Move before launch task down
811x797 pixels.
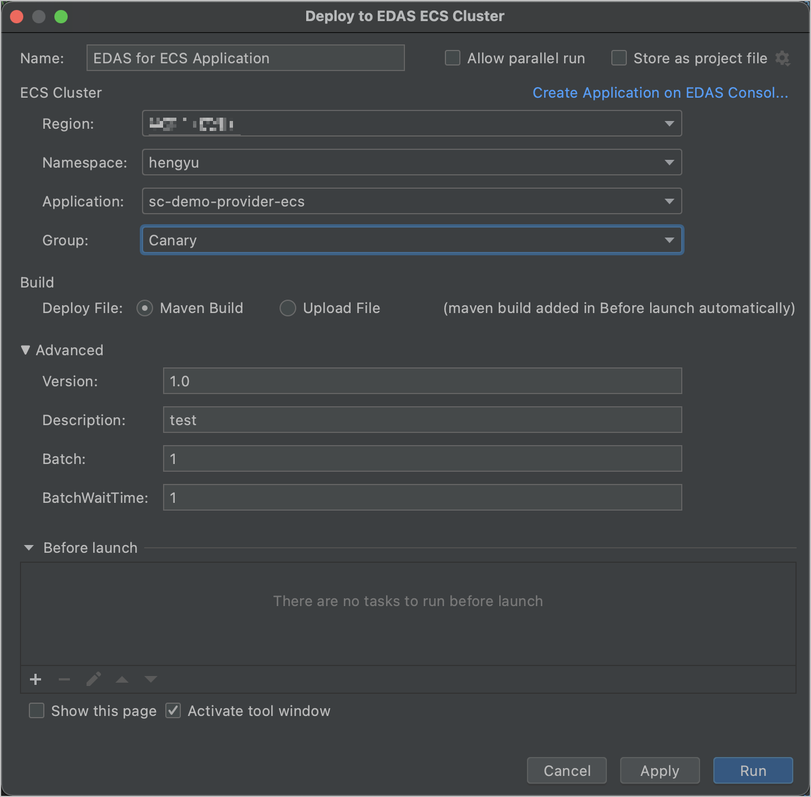151,679
